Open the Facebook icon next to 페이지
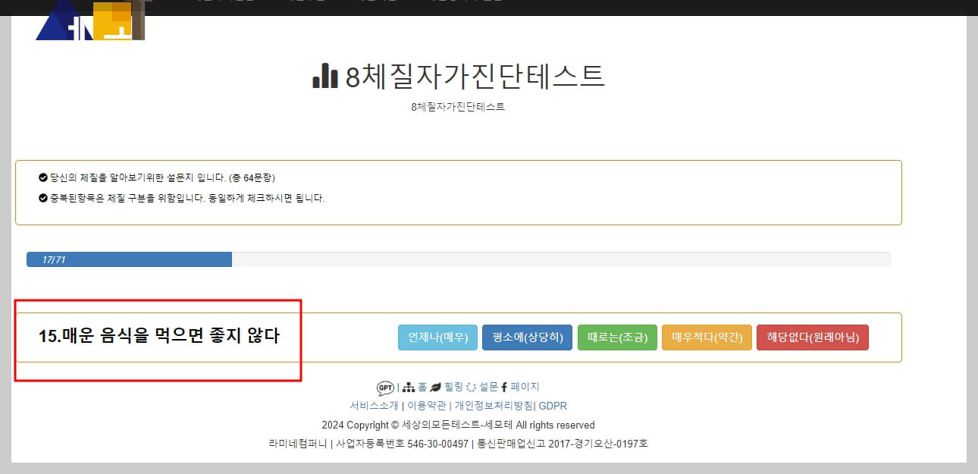 [x=504, y=386]
